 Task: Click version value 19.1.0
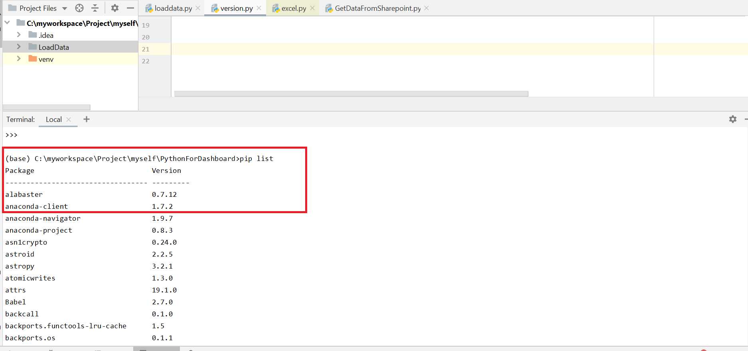click(x=164, y=290)
